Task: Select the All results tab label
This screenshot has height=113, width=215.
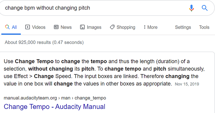Action: tap(14, 27)
